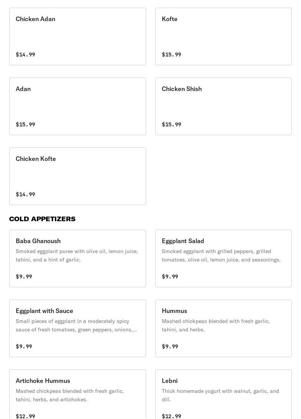Open the Lebni appetizer card
Image resolution: width=301 pixels, height=419 pixels.
223,394
